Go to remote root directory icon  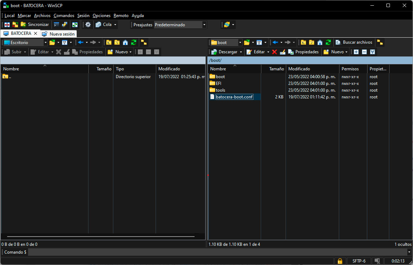point(311,42)
